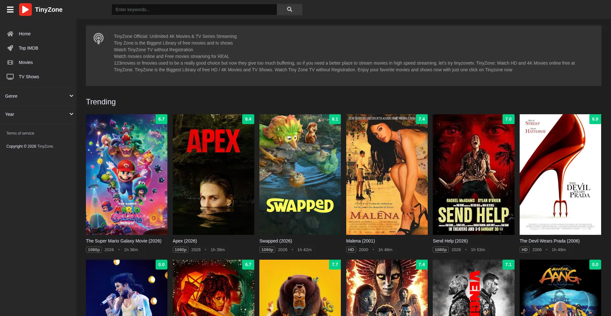This screenshot has height=316, width=611.
Task: Go to Home in the sidebar
Action: (x=25, y=34)
